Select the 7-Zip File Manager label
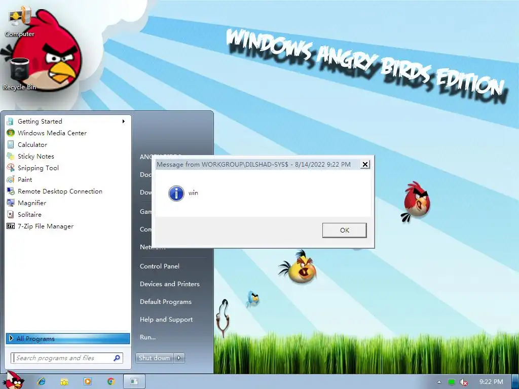 46,226
